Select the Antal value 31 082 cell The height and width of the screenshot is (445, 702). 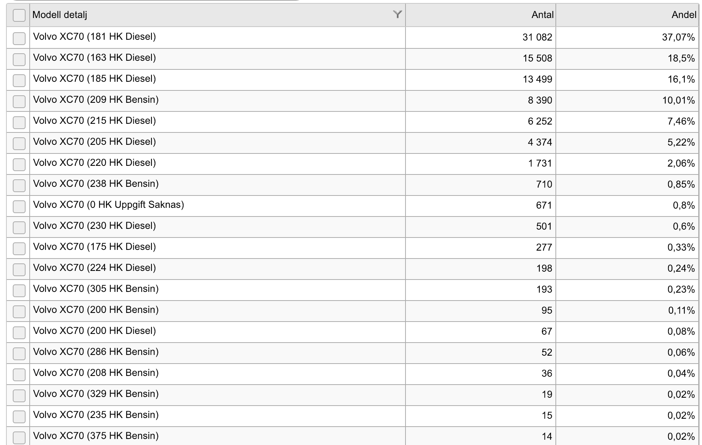pyautogui.click(x=537, y=38)
